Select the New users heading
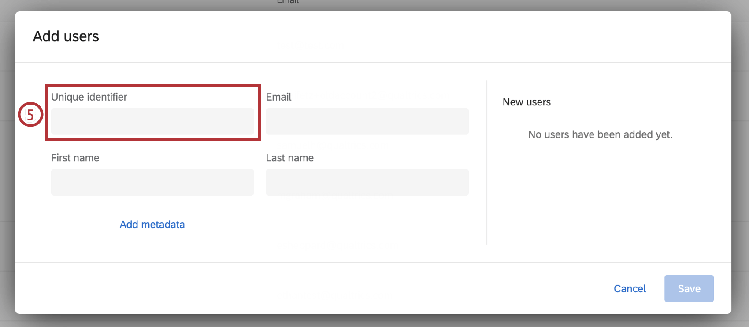The width and height of the screenshot is (749, 327). 527,102
